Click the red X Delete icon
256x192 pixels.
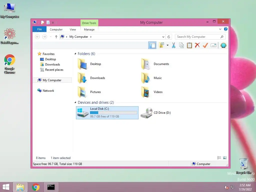197,45
